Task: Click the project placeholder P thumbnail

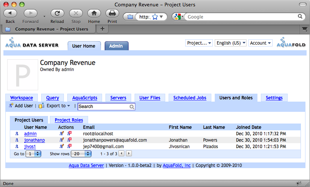Action: click(23, 75)
